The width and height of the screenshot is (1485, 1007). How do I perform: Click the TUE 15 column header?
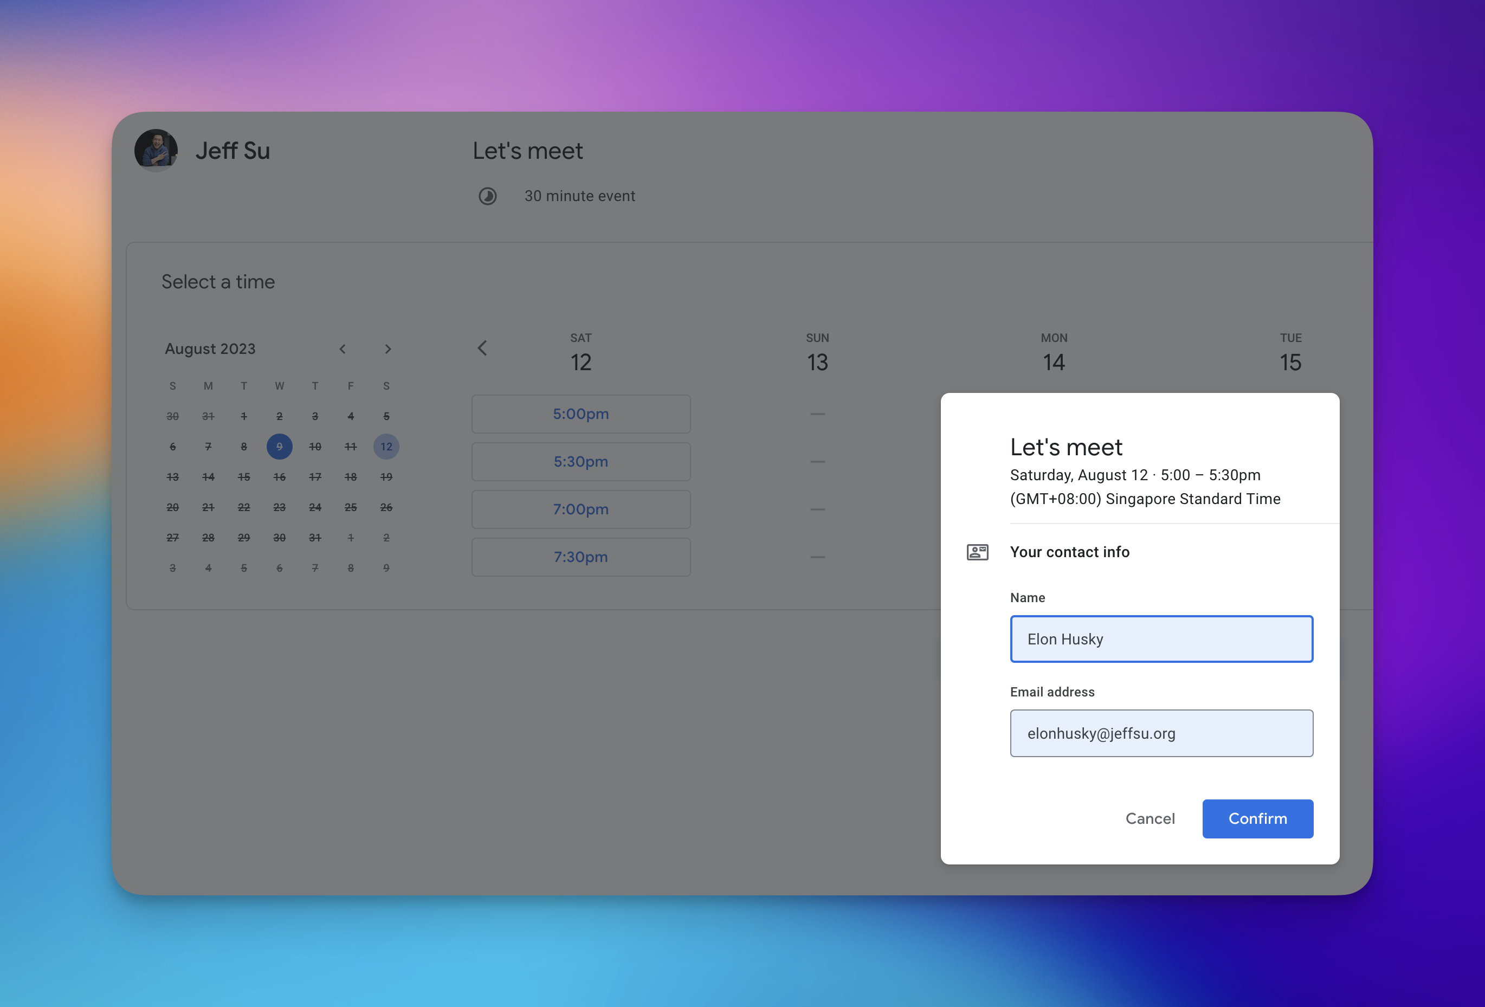[x=1291, y=353]
